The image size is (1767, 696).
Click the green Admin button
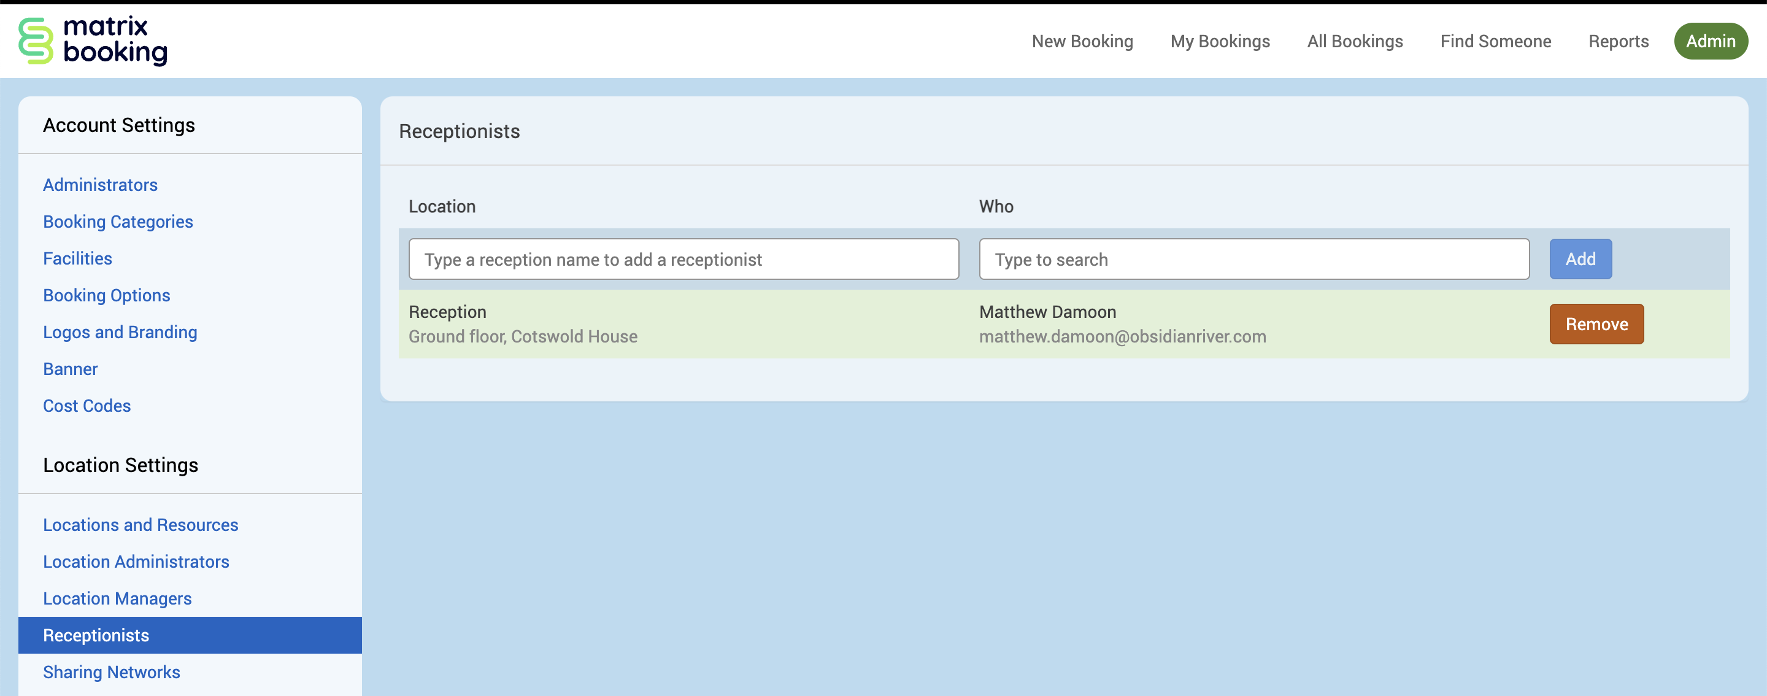[1710, 41]
